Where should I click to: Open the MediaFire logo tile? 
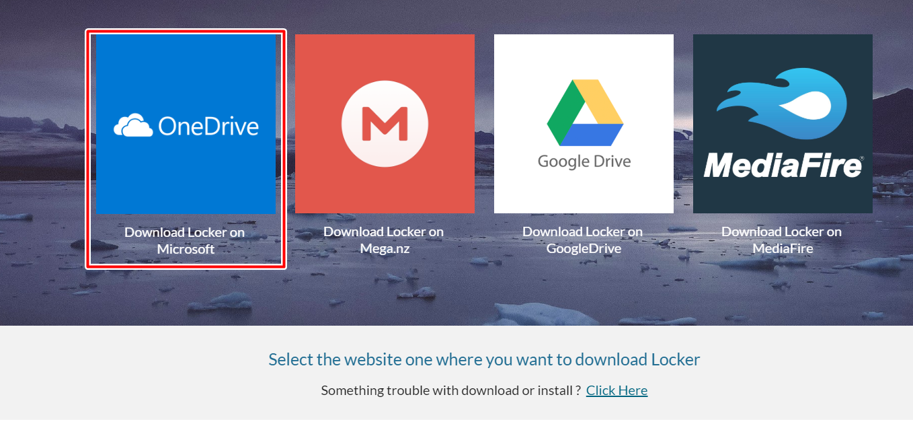click(783, 124)
